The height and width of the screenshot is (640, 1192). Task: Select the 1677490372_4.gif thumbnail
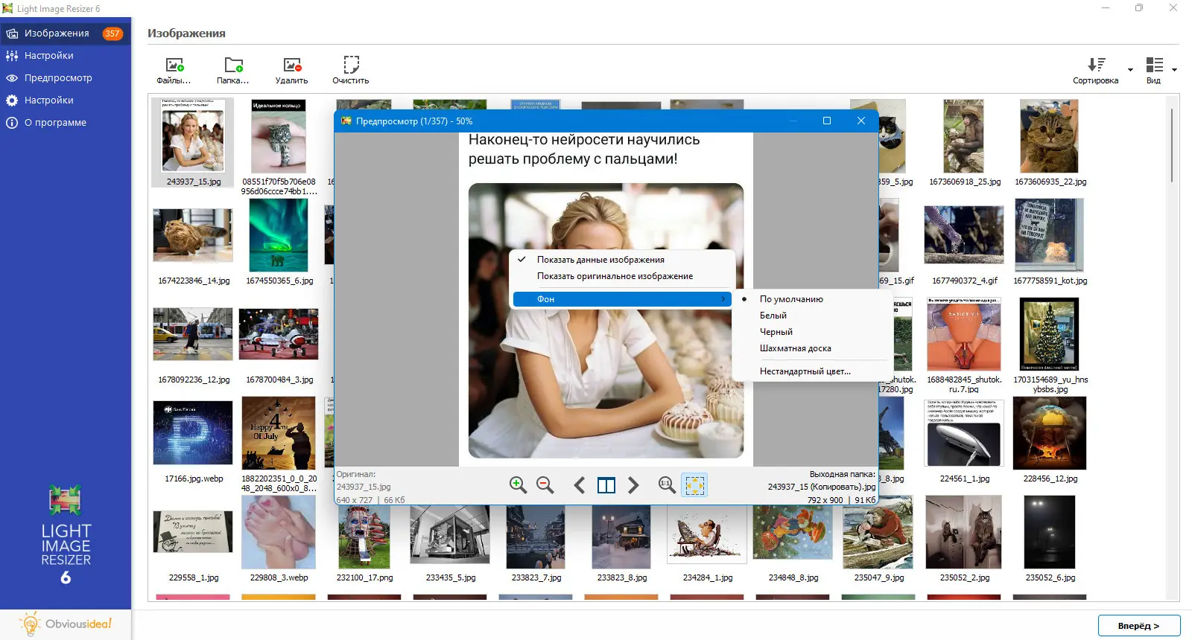tap(964, 235)
